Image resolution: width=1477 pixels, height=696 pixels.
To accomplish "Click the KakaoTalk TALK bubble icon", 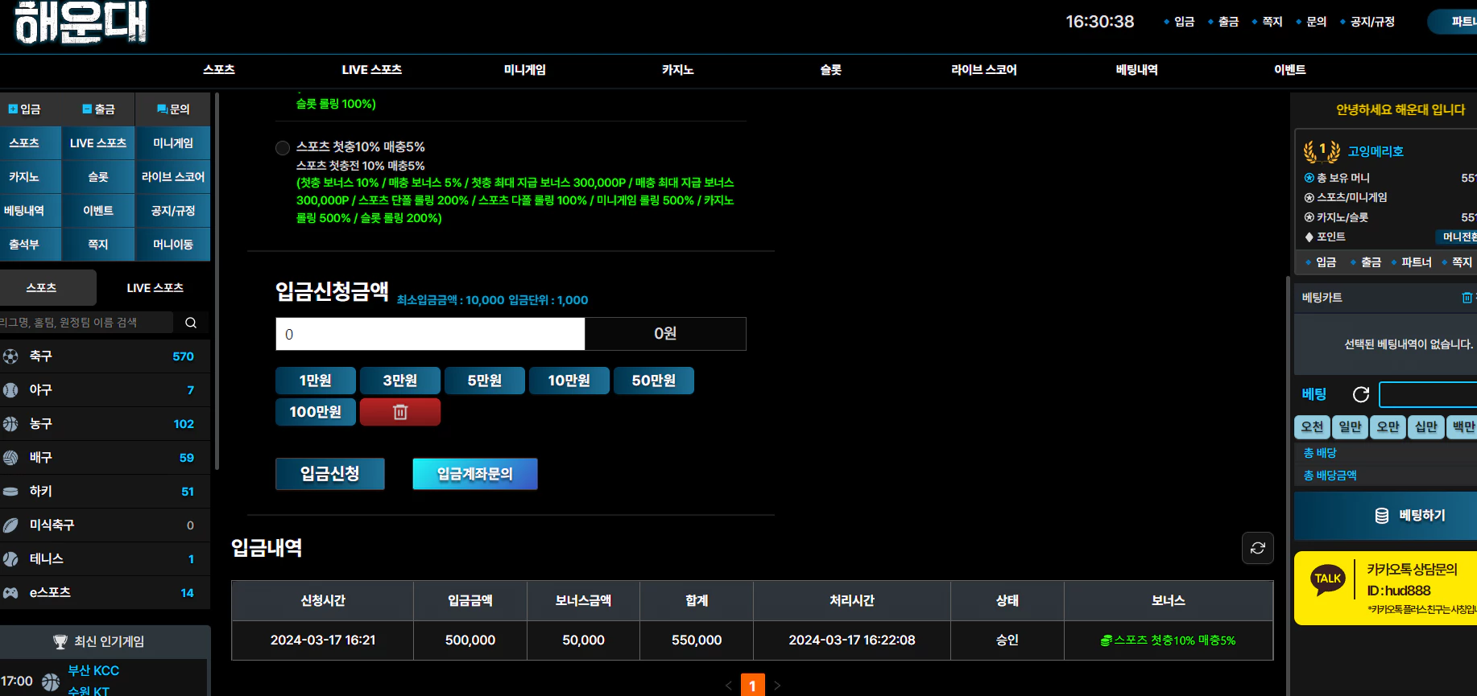I will (1328, 579).
